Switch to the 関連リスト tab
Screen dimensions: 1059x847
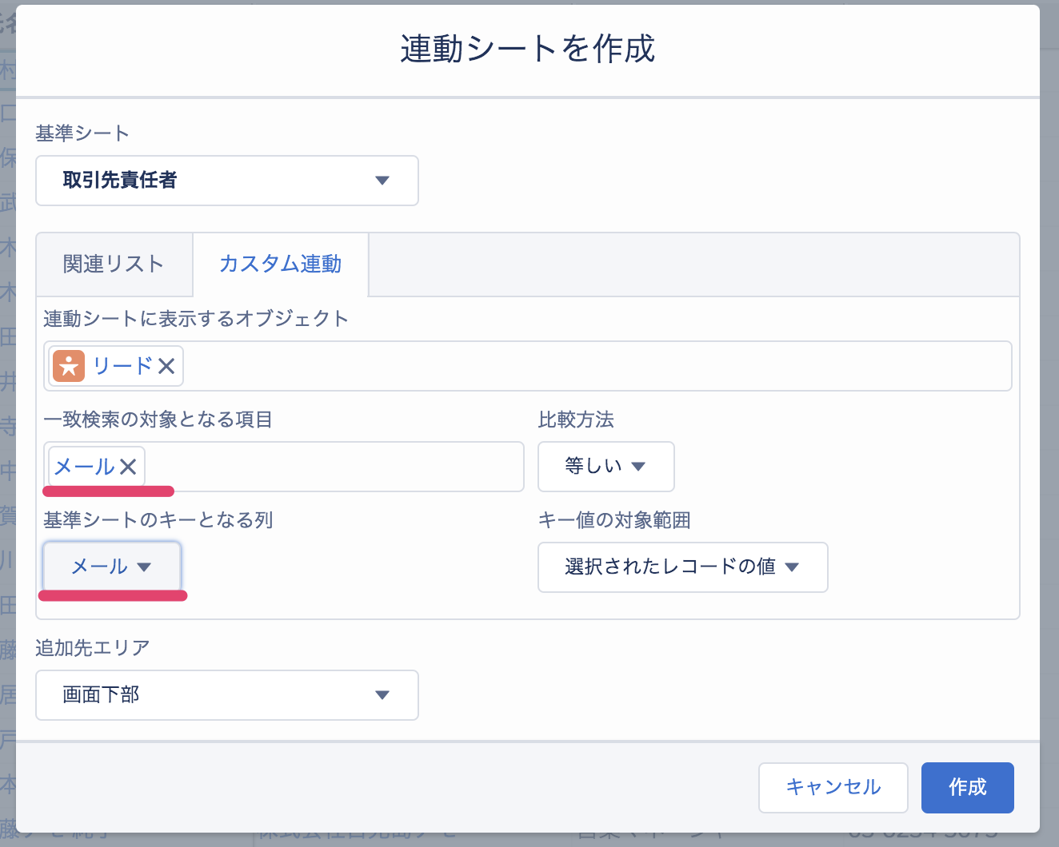coord(114,264)
